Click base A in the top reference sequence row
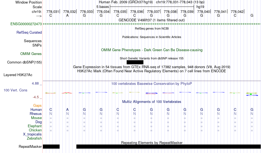 [67, 15]
